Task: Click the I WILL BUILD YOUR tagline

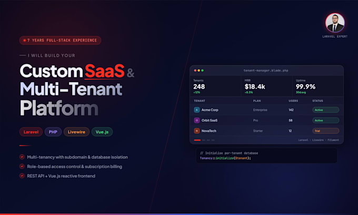Action: [x=52, y=55]
